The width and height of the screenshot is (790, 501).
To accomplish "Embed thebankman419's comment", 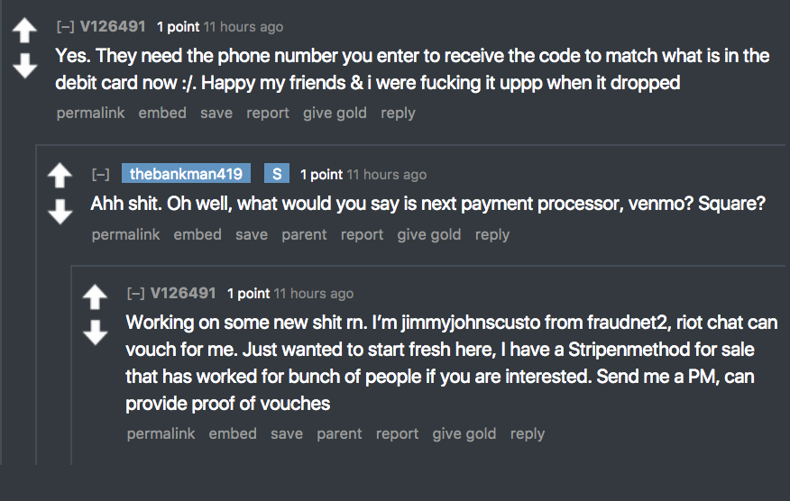I will coord(197,234).
